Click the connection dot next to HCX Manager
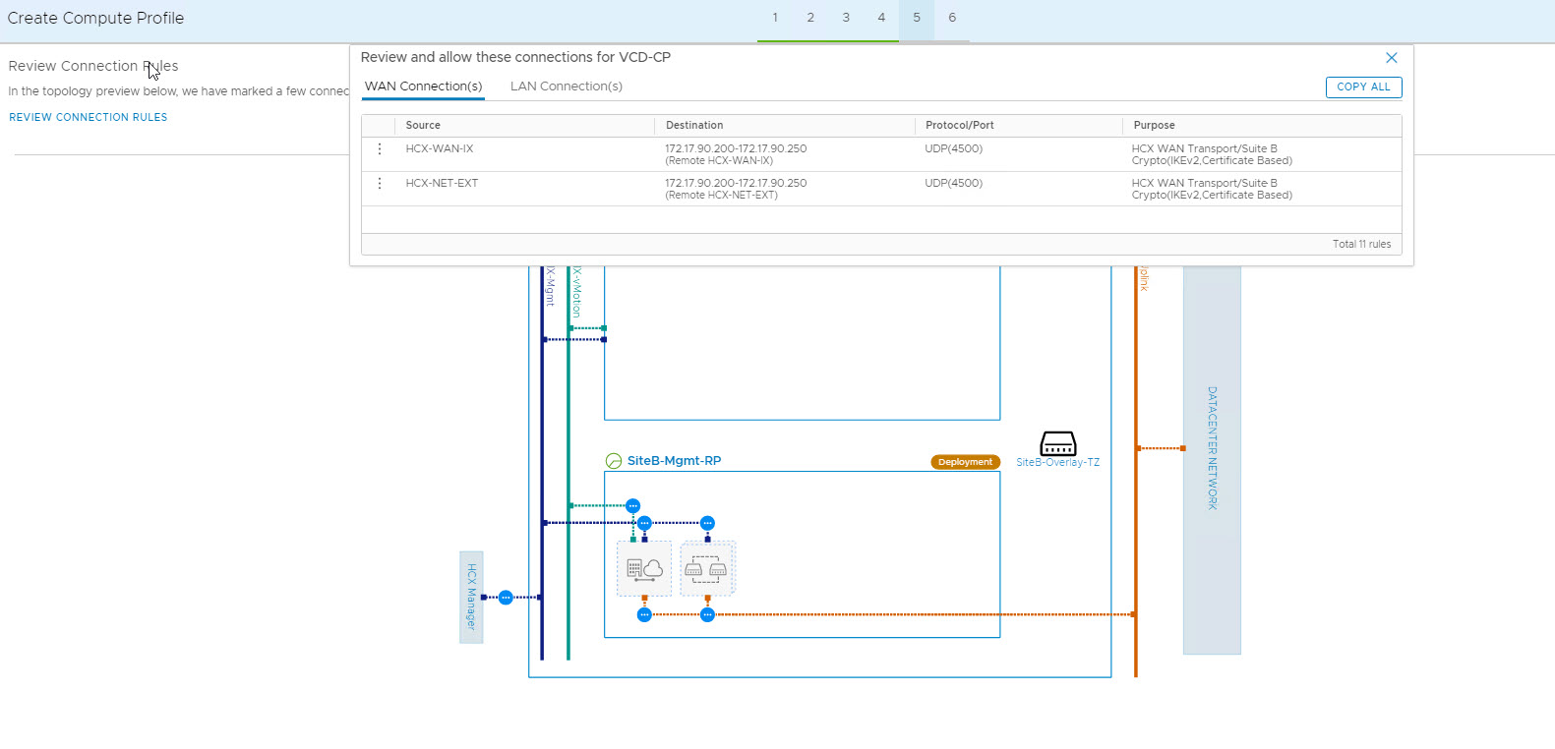The height and width of the screenshot is (749, 1555). [506, 598]
